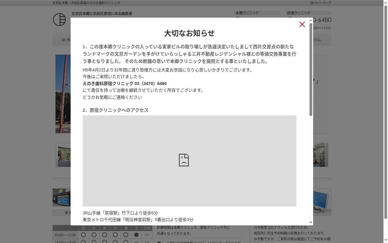Click the どうかお気軽にご連絡ください line
The width and height of the screenshot is (388, 243).
[x=112, y=97]
